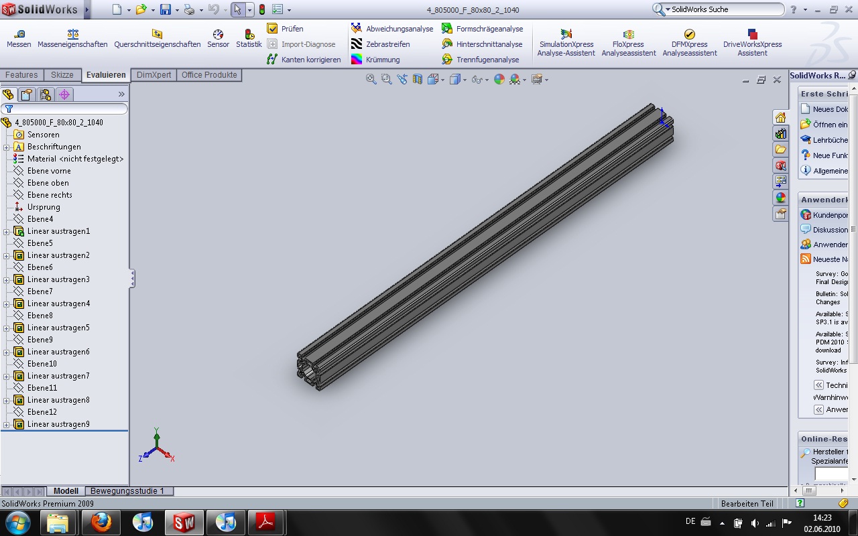Open the Save dropdown arrow
This screenshot has width=858, height=536.
pos(177,10)
